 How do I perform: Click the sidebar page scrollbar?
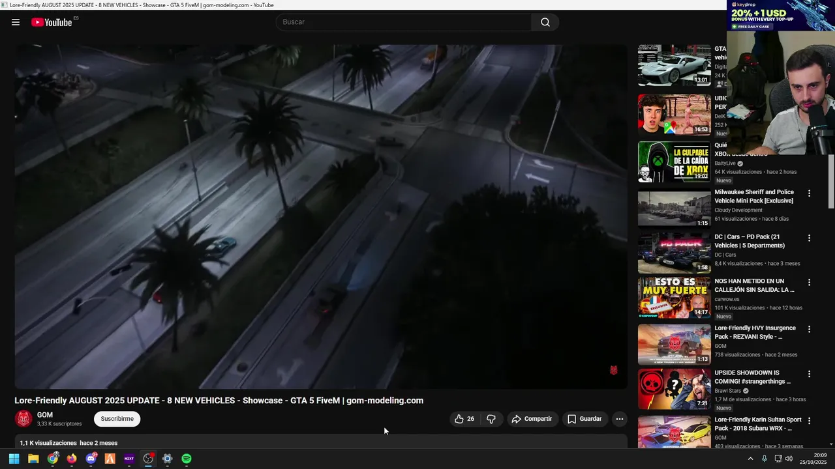tap(831, 182)
